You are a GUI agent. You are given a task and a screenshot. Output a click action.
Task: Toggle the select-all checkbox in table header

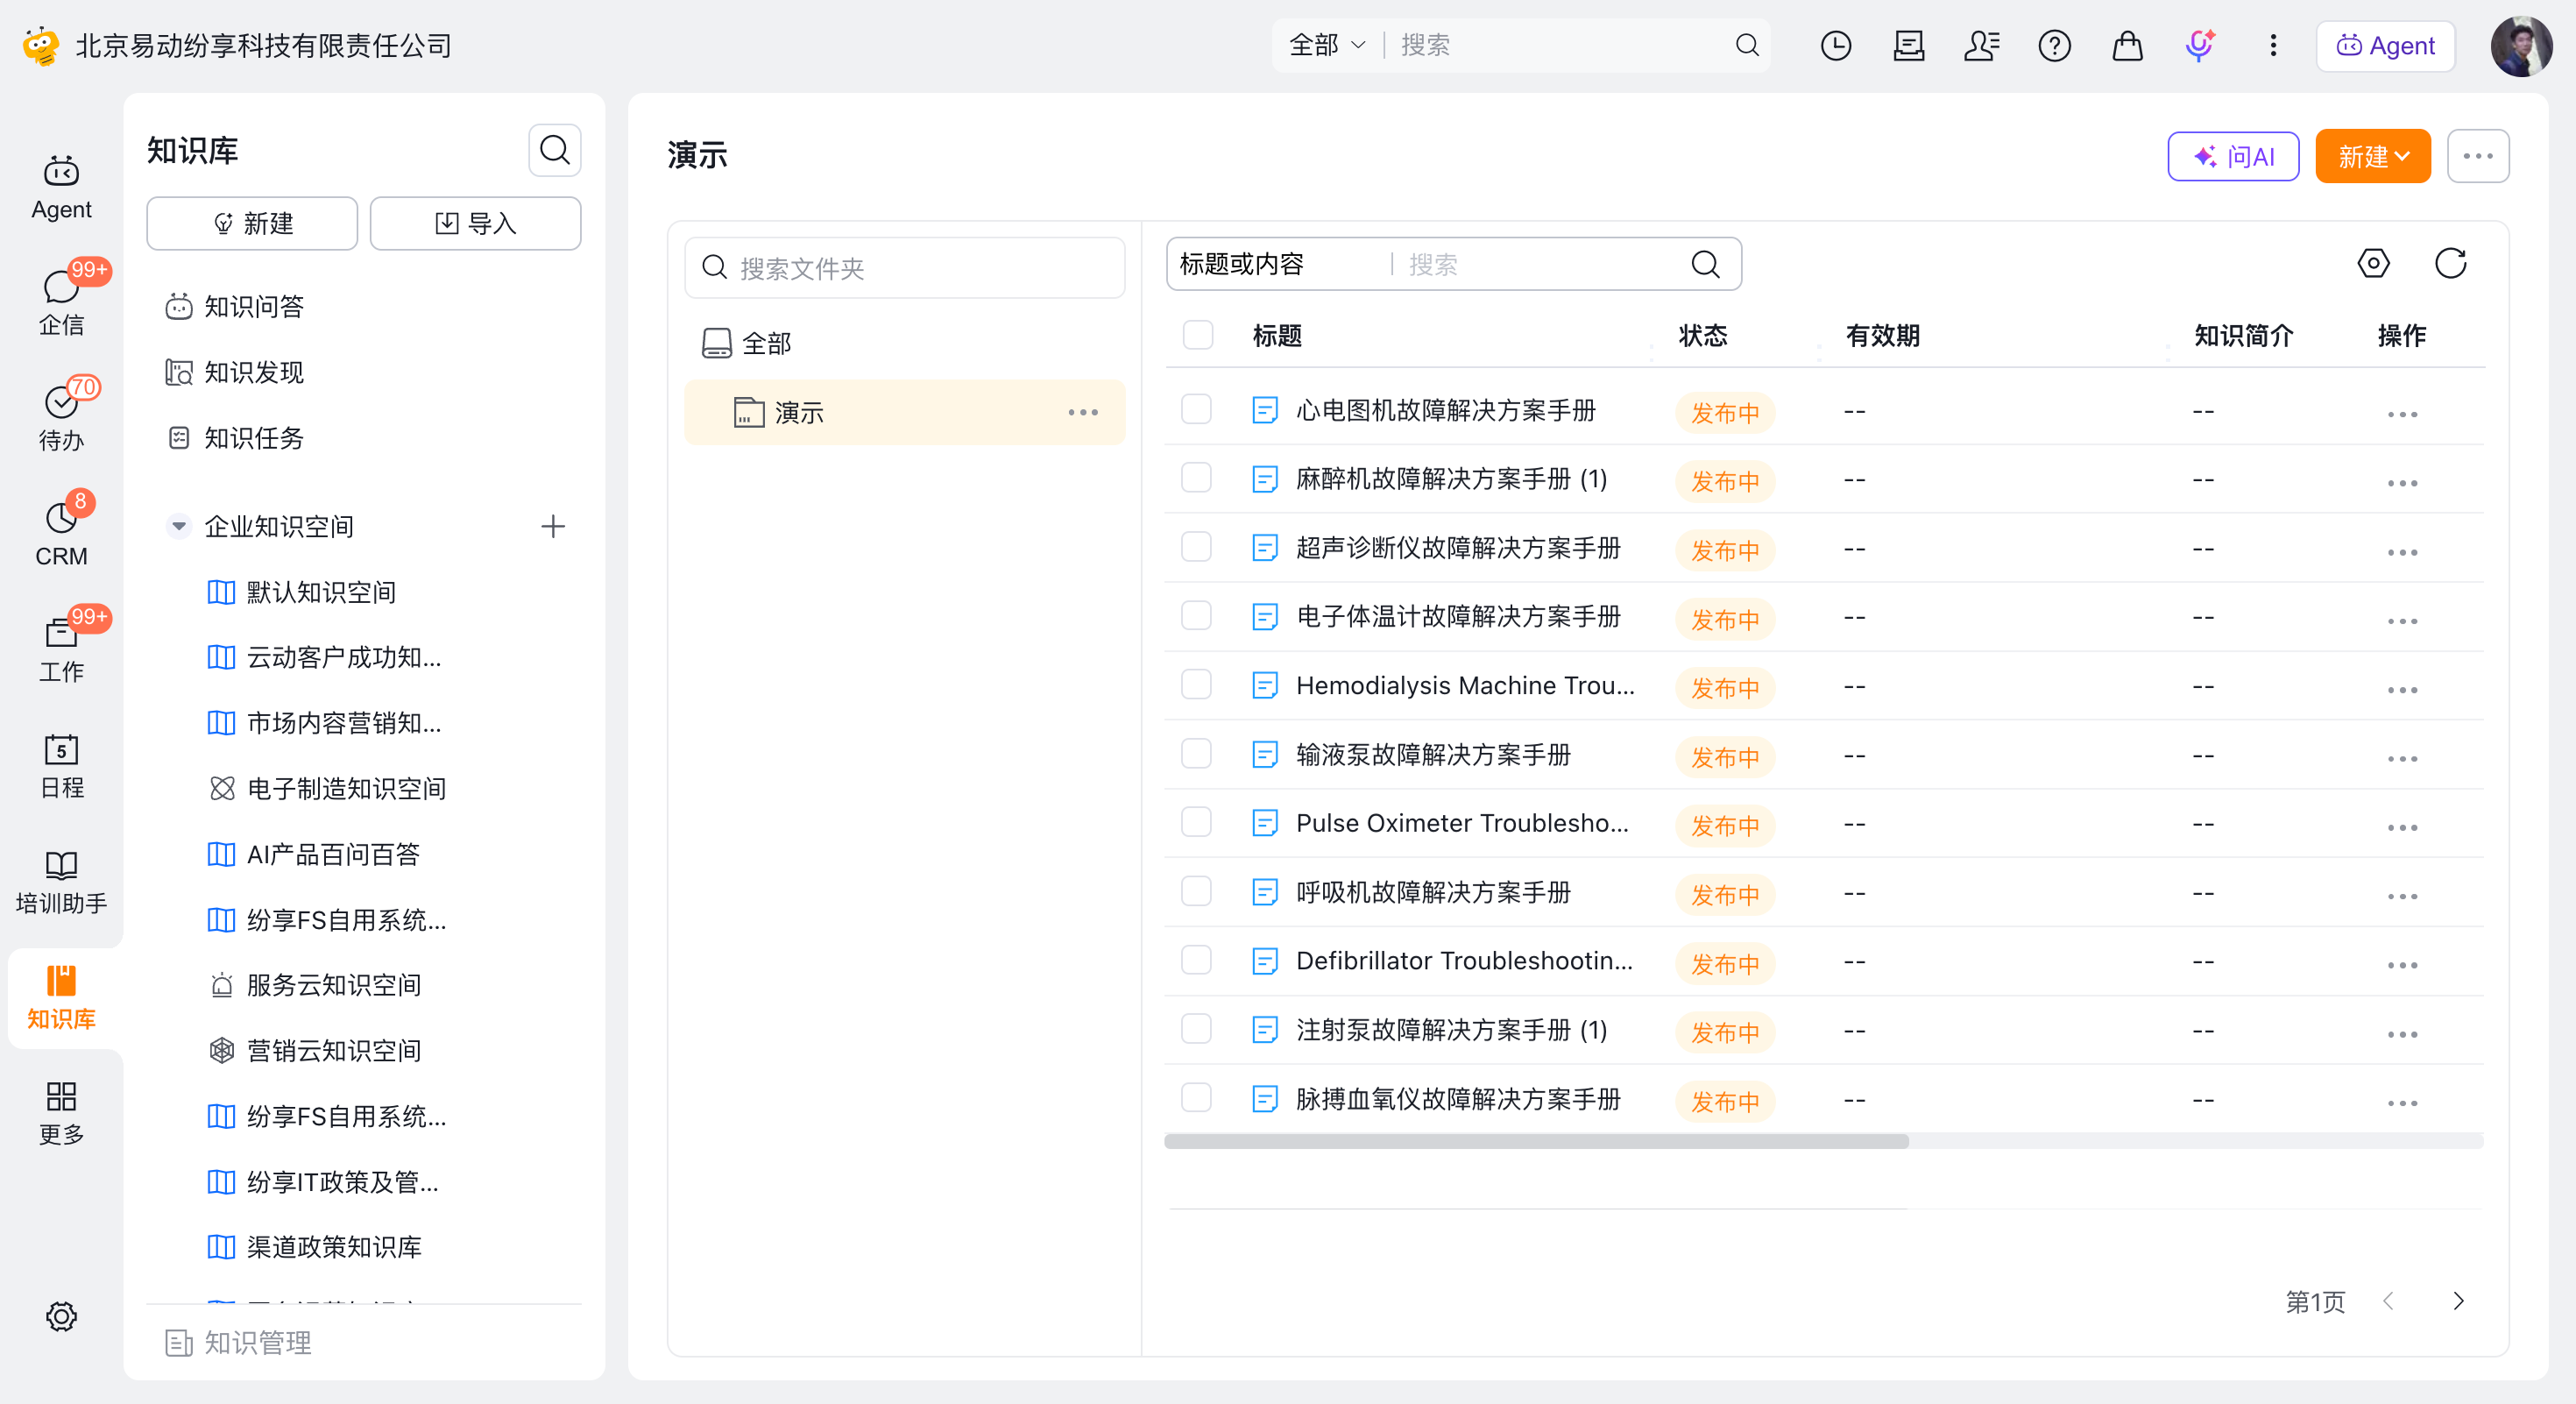point(1197,335)
